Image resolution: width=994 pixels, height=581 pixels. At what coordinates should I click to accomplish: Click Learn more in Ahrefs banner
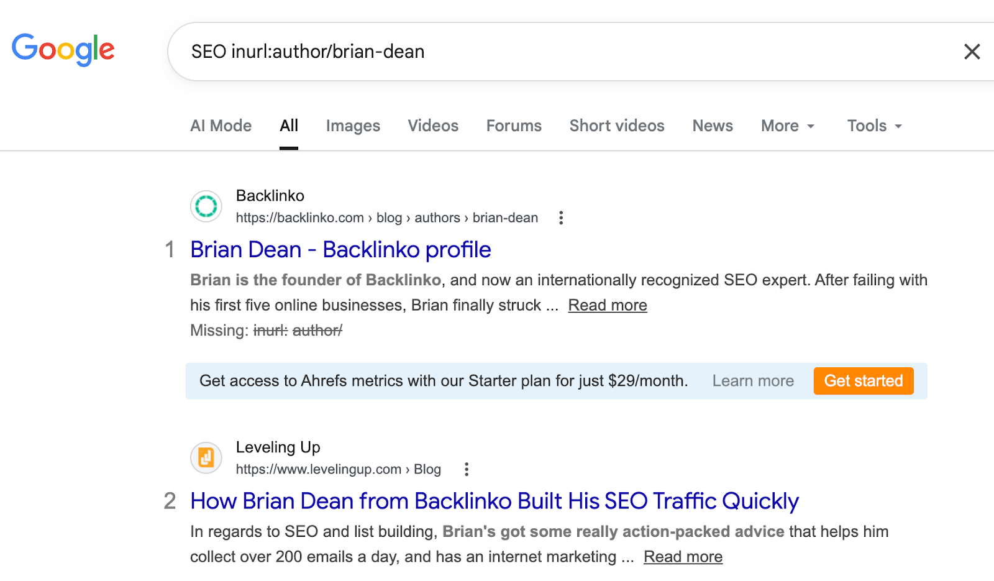(x=753, y=381)
